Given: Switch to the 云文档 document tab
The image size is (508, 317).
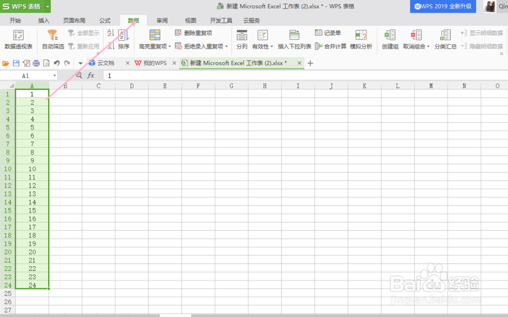Looking at the screenshot, I should (106, 63).
